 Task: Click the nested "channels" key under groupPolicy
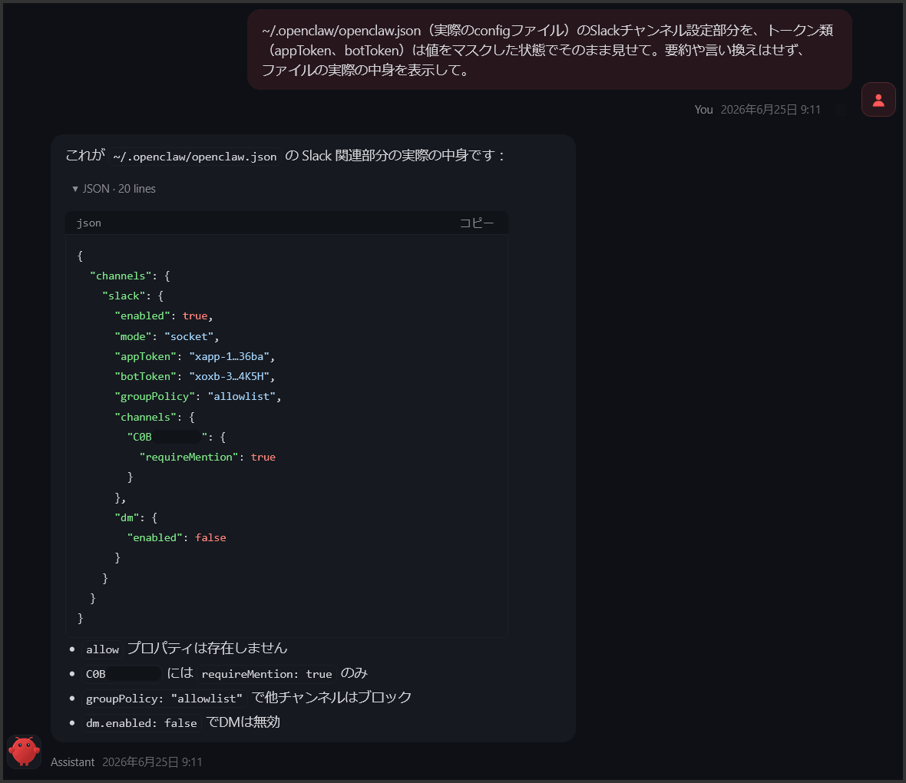pos(154,417)
